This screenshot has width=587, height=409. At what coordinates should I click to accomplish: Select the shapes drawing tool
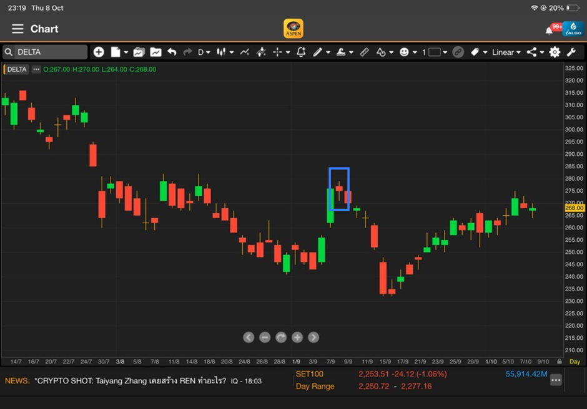coord(381,52)
